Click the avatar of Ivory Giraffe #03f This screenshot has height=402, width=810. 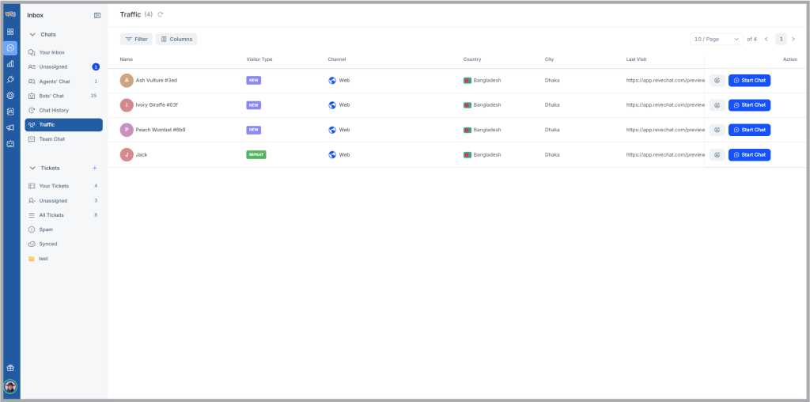pos(127,105)
